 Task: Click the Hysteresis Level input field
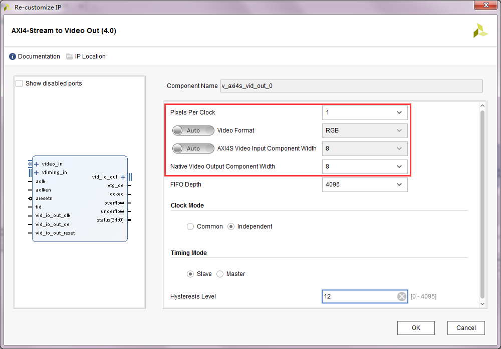pyautogui.click(x=365, y=296)
